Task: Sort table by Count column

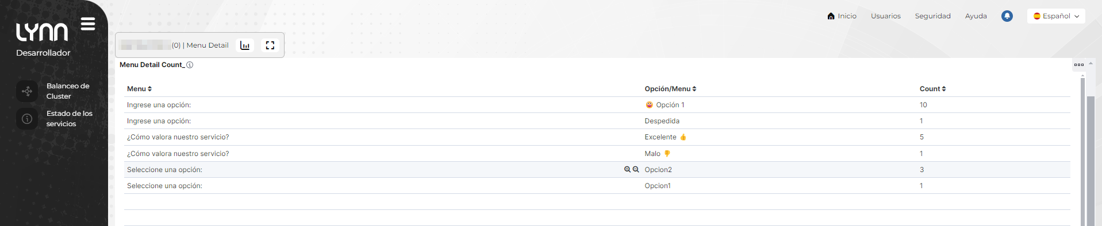Action: tap(932, 89)
